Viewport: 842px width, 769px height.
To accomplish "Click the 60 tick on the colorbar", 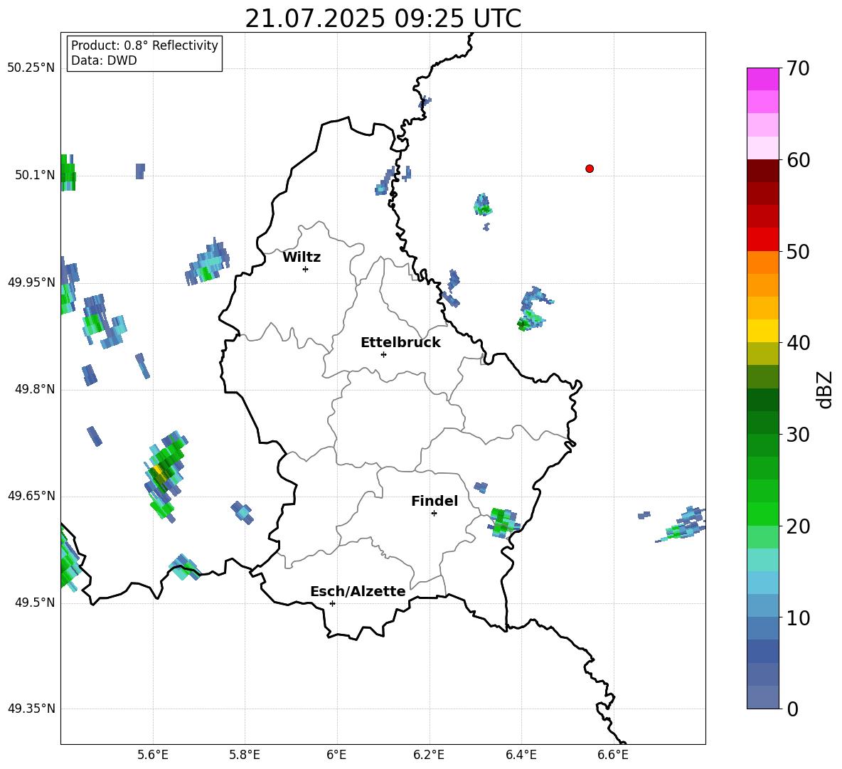I will tap(797, 160).
